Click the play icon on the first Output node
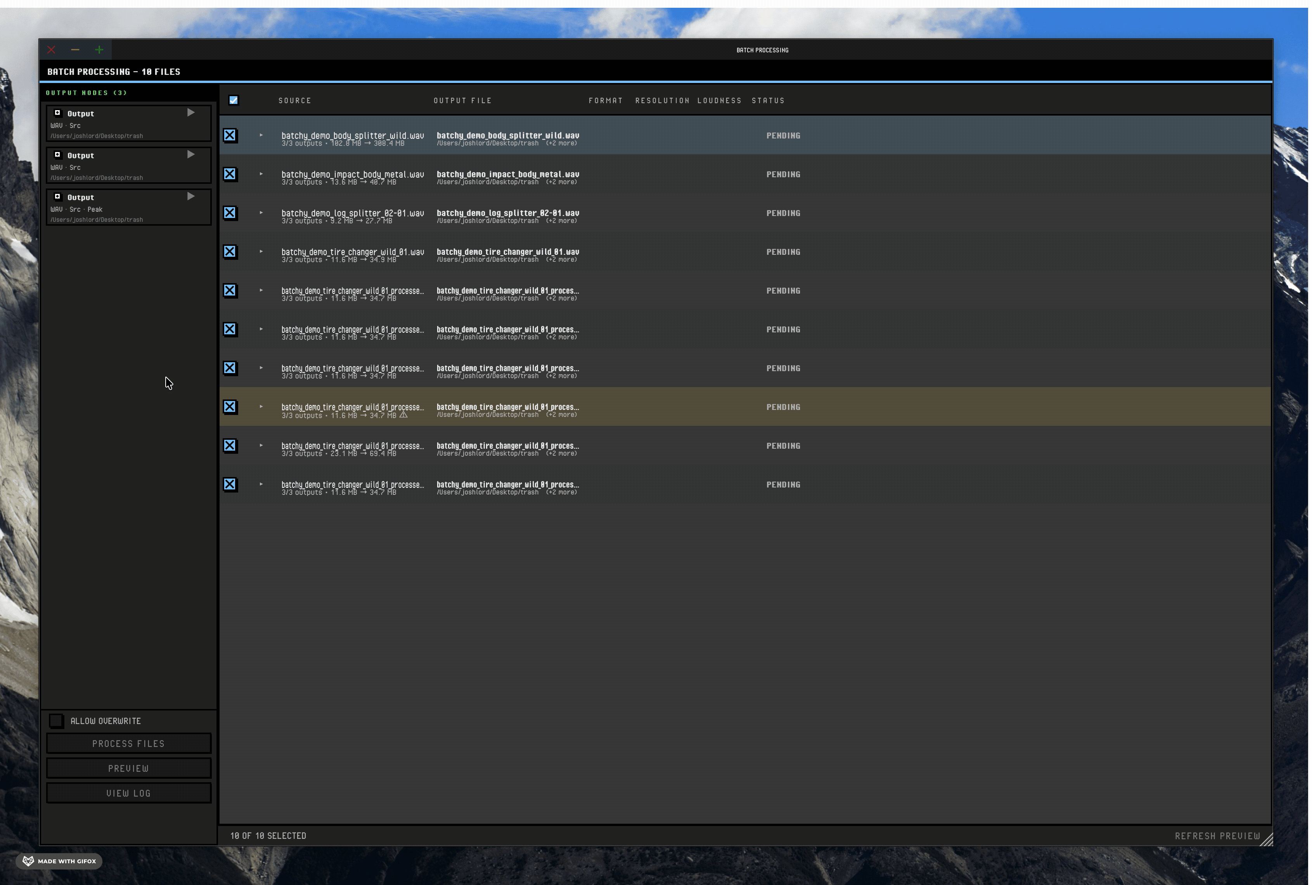The image size is (1312, 885). (x=190, y=112)
